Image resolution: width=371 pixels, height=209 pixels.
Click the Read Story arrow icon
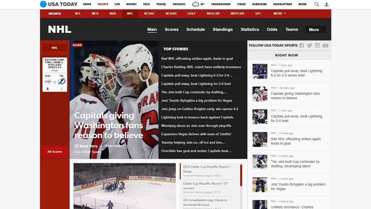click(76, 146)
